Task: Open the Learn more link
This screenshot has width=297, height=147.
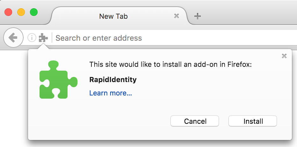Action: (x=111, y=93)
